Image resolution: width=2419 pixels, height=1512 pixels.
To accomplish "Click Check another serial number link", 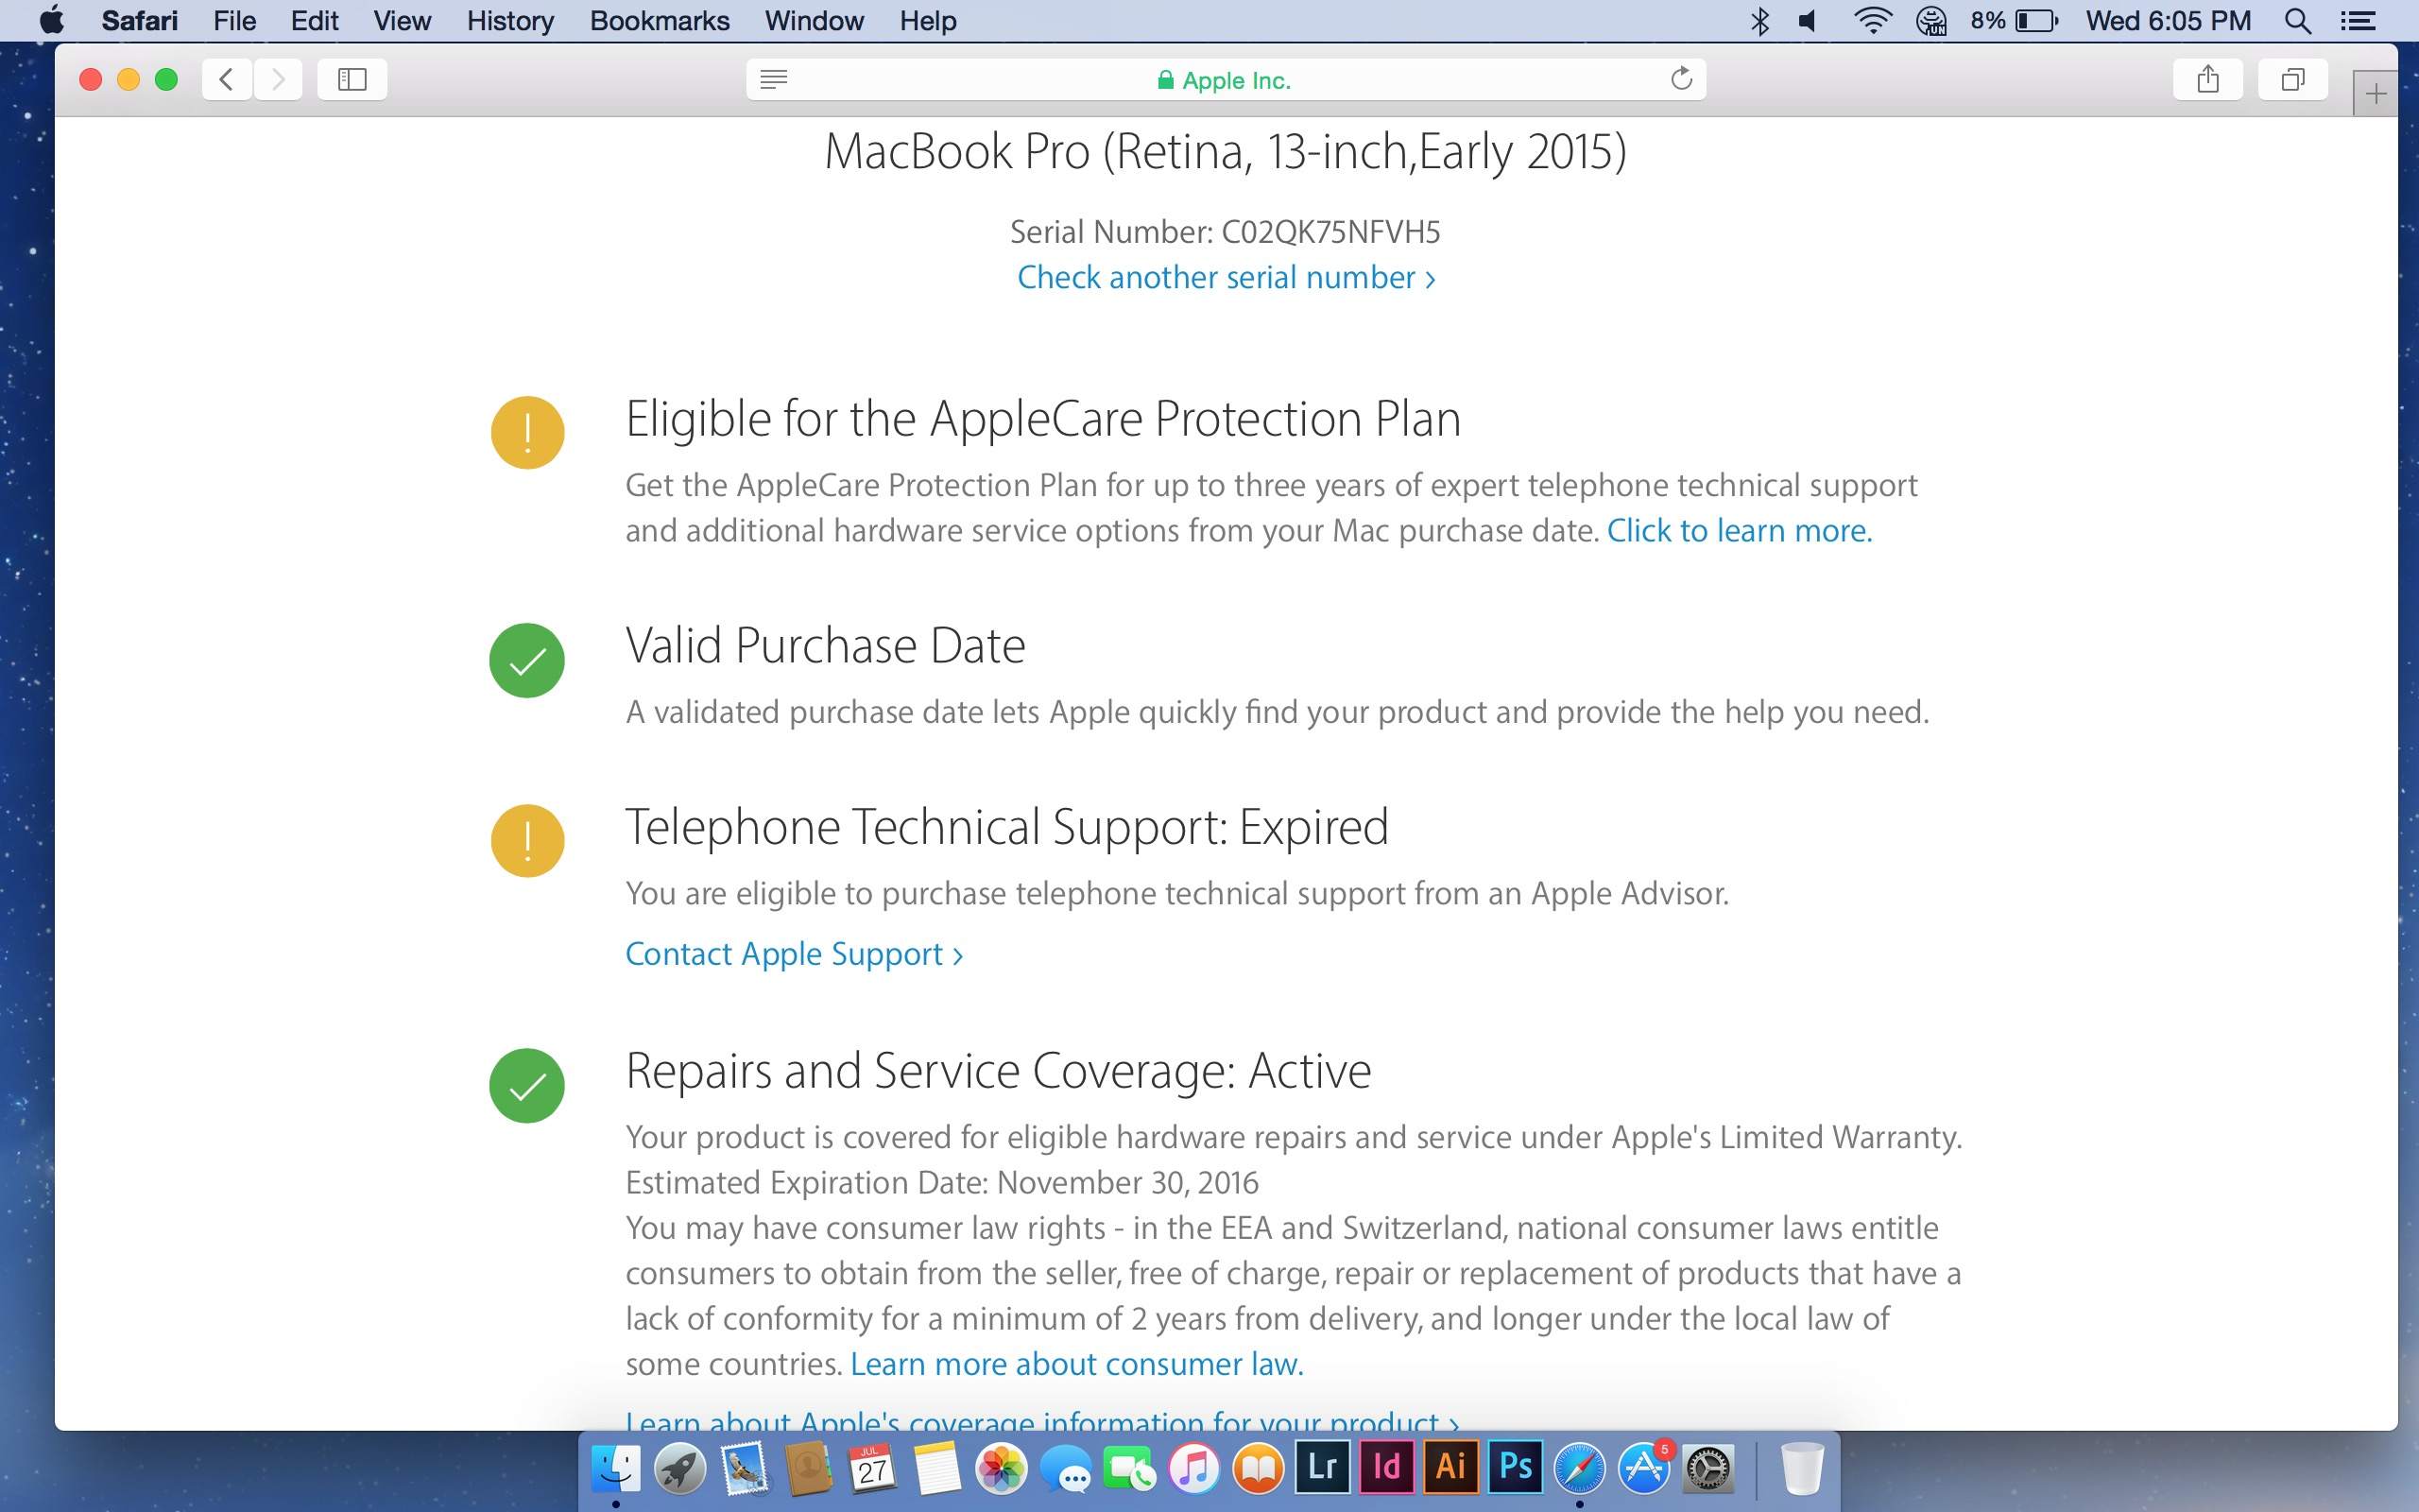I will pos(1226,277).
